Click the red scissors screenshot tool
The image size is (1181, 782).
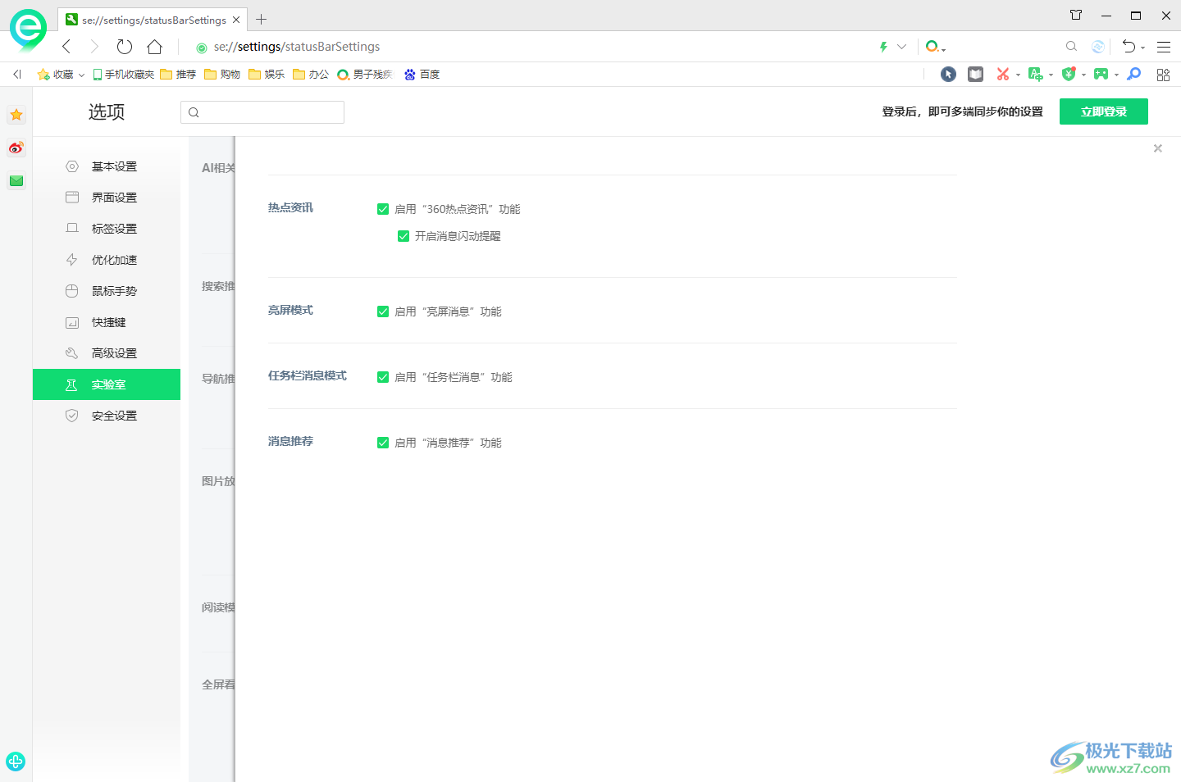click(x=1002, y=75)
